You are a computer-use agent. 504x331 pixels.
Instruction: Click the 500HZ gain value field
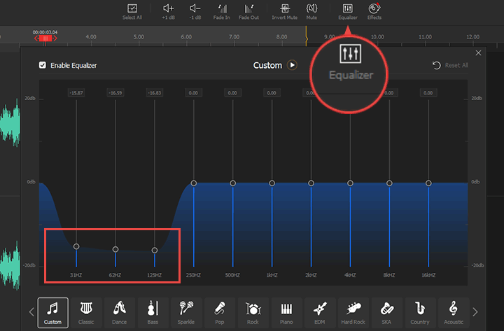[x=232, y=93]
